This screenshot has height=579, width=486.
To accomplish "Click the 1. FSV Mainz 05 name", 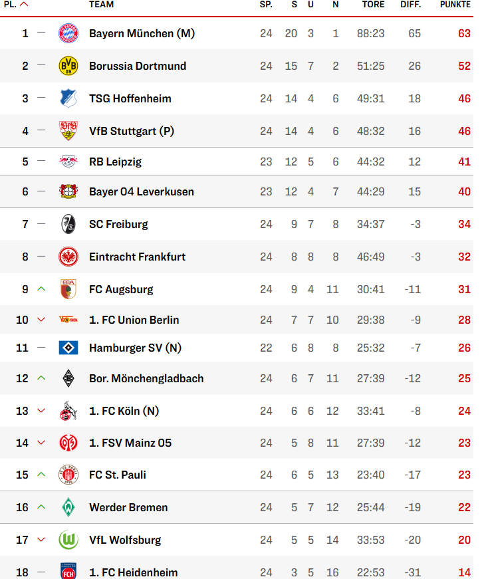I will pyautogui.click(x=130, y=443).
